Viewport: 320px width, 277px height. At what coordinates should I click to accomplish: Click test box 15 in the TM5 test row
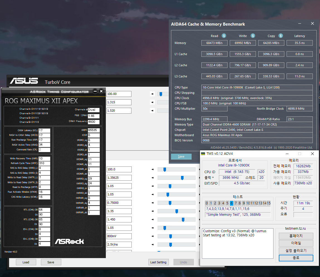point(268,203)
